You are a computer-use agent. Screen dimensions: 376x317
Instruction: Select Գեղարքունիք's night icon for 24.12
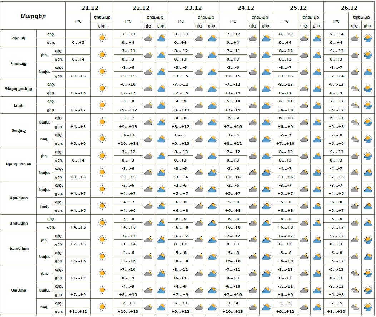[x=253, y=88]
